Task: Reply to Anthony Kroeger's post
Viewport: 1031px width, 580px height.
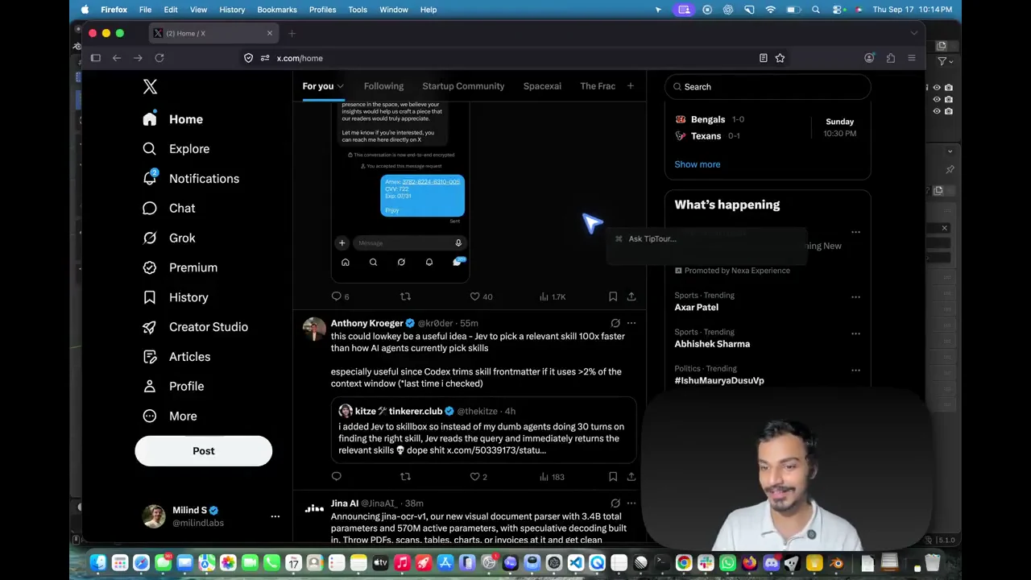Action: pyautogui.click(x=337, y=476)
